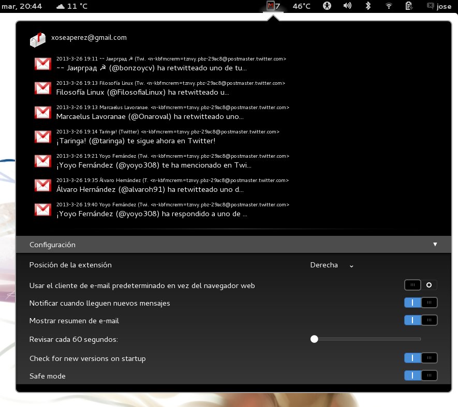Disable the Safe mode switch

(421, 375)
